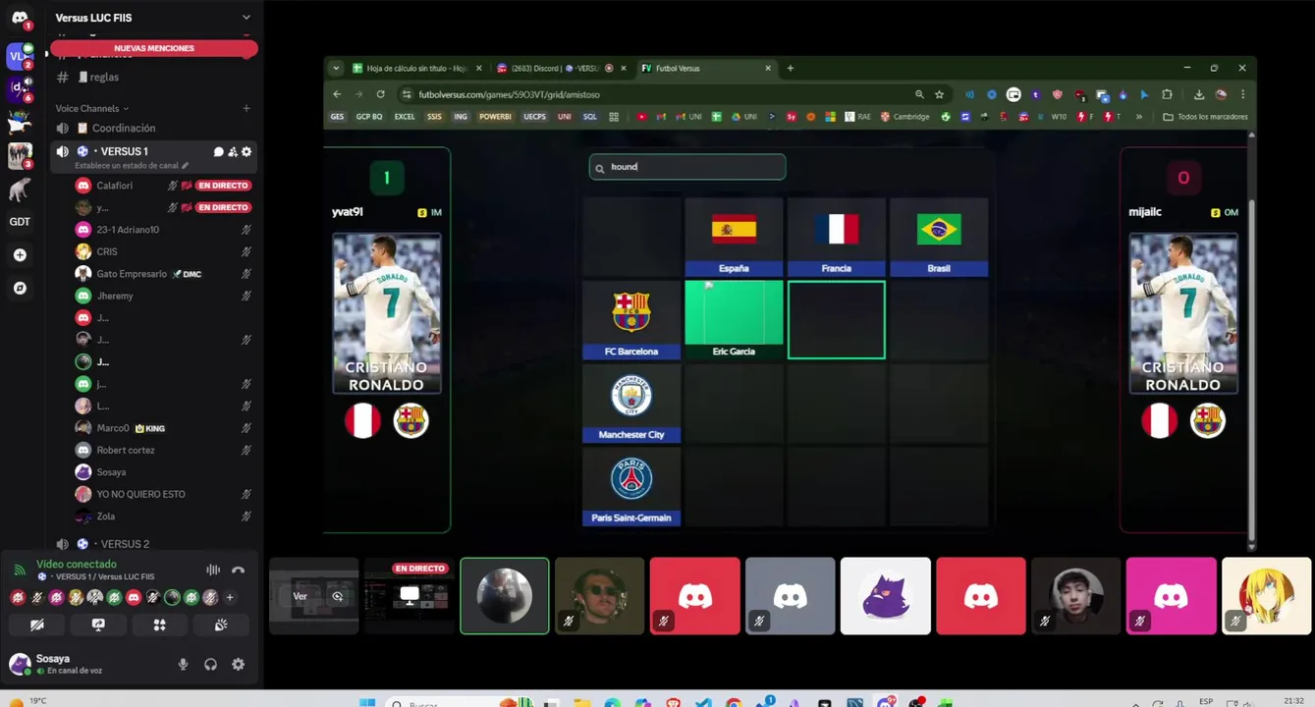This screenshot has height=707, width=1315.
Task: Go back in the browser
Action: tap(337, 94)
